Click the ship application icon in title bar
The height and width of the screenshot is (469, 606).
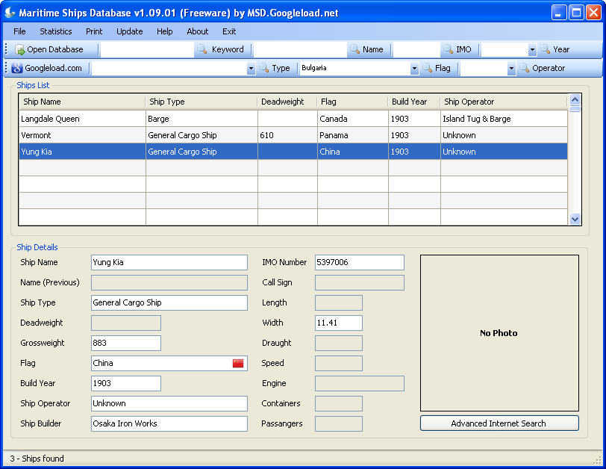(x=10, y=13)
